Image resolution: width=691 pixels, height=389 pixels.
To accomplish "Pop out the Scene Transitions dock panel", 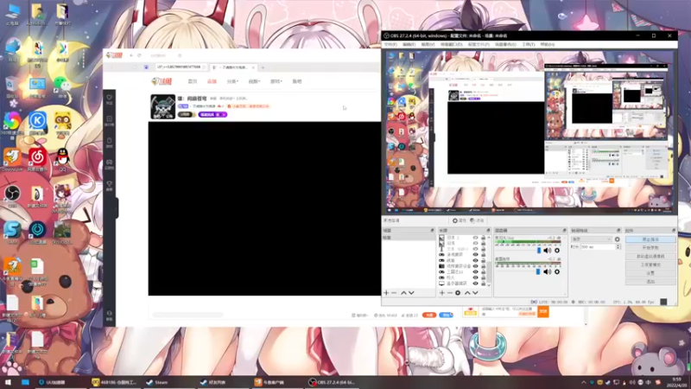I will pos(618,230).
